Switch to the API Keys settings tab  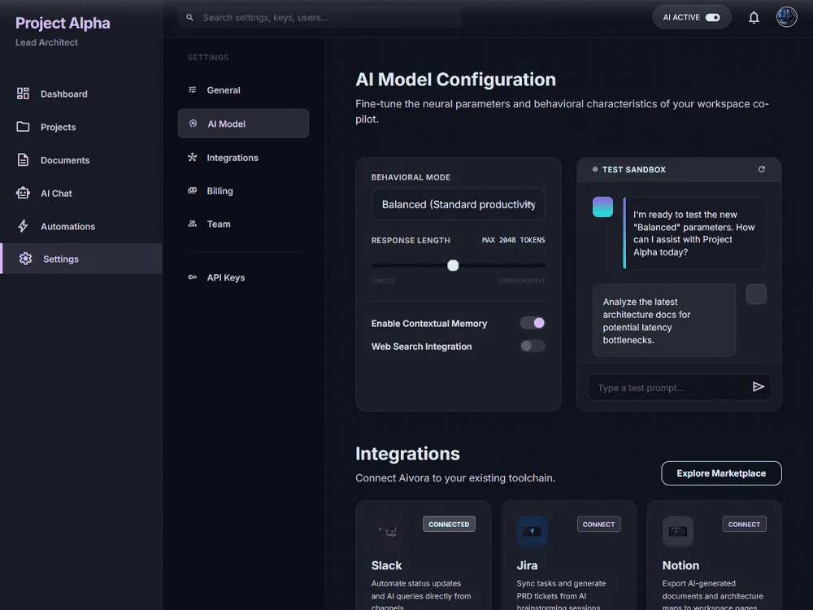[x=243, y=277]
